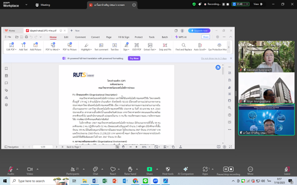
Task: Expand Share options arrow
Action: tap(157, 169)
